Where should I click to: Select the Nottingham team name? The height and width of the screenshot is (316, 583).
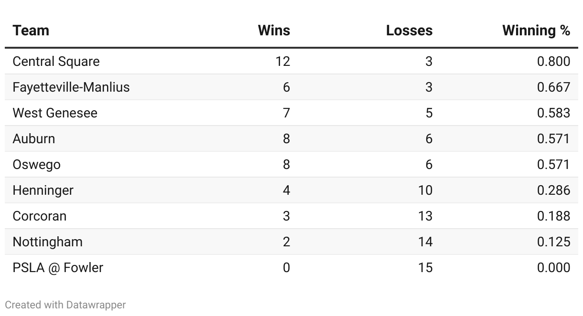(x=47, y=242)
